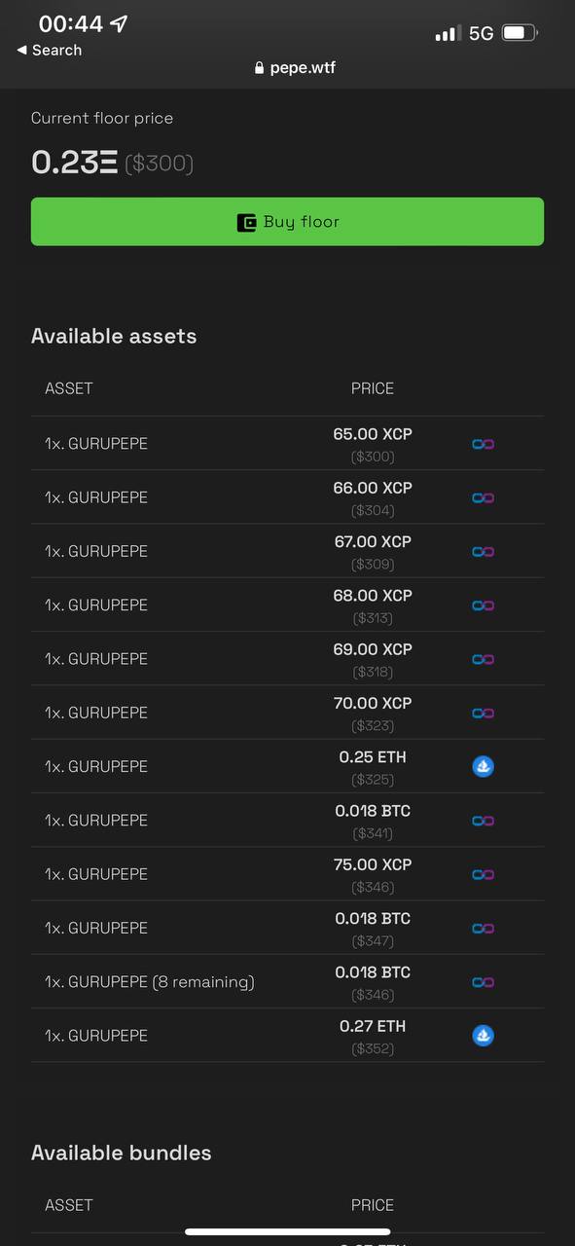
Task: Open the OpenSea icon for 0.25 ETH listing
Action: pos(483,766)
